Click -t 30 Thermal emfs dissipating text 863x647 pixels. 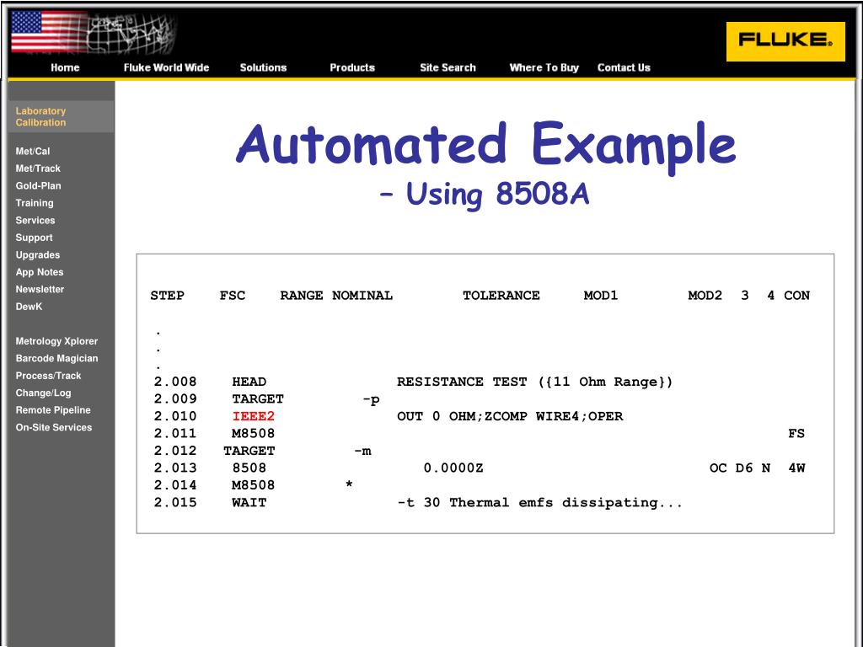540,503
